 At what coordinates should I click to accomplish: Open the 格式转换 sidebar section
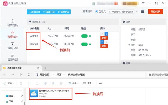pos(13,23)
